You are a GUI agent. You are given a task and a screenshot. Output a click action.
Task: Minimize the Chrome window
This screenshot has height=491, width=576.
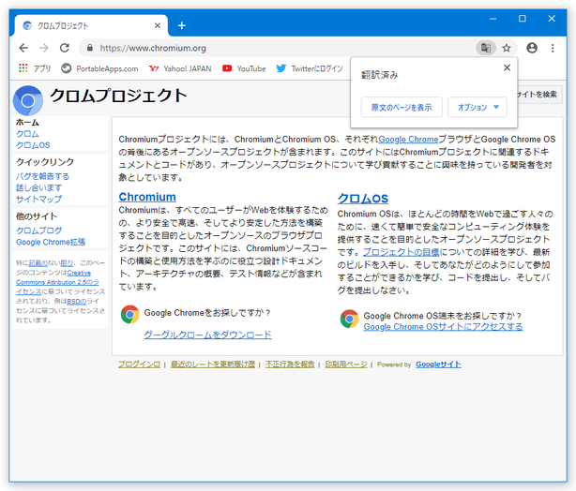point(493,19)
